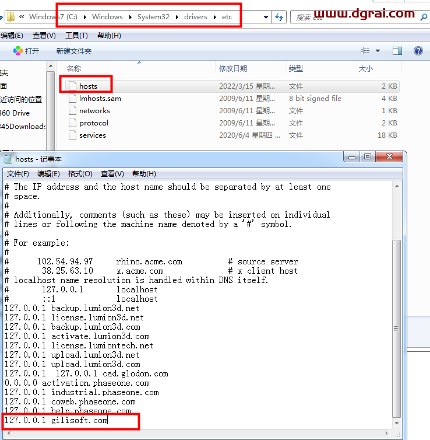Screen dimensions: 430x440
Task: Open the Explorer 查看(V) menu
Action: pyautogui.click(x=44, y=36)
